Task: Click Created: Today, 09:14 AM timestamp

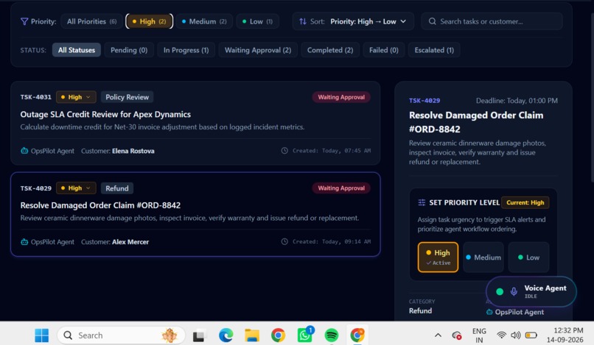Action: coord(332,241)
